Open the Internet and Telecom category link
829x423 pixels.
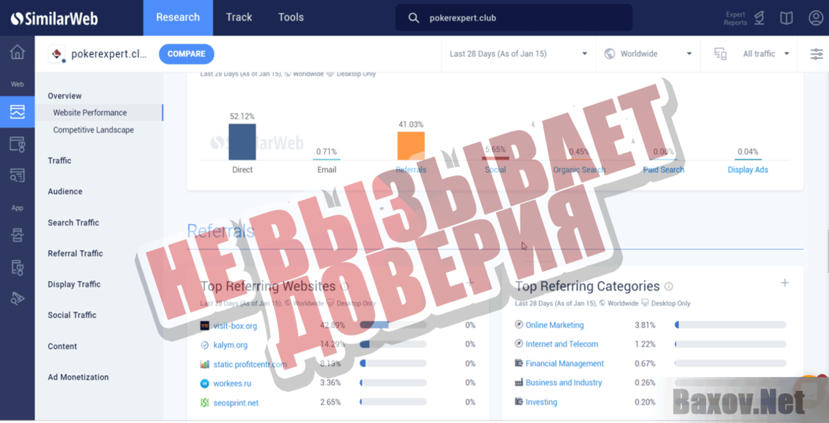click(x=562, y=344)
